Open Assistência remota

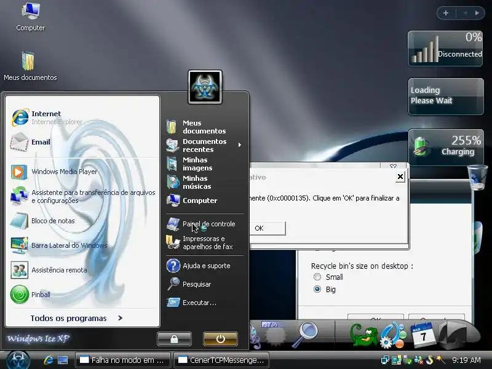49,270
